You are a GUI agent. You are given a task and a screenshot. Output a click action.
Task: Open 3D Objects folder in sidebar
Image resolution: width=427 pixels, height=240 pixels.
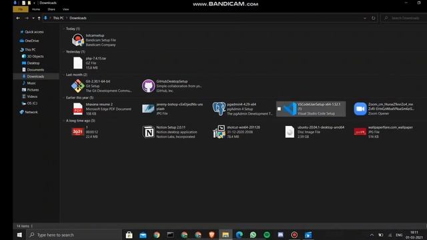33,56
